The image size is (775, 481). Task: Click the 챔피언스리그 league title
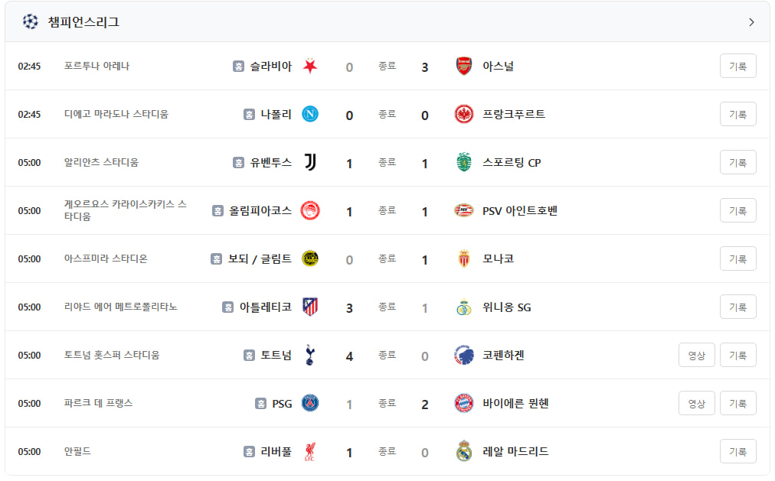[83, 22]
